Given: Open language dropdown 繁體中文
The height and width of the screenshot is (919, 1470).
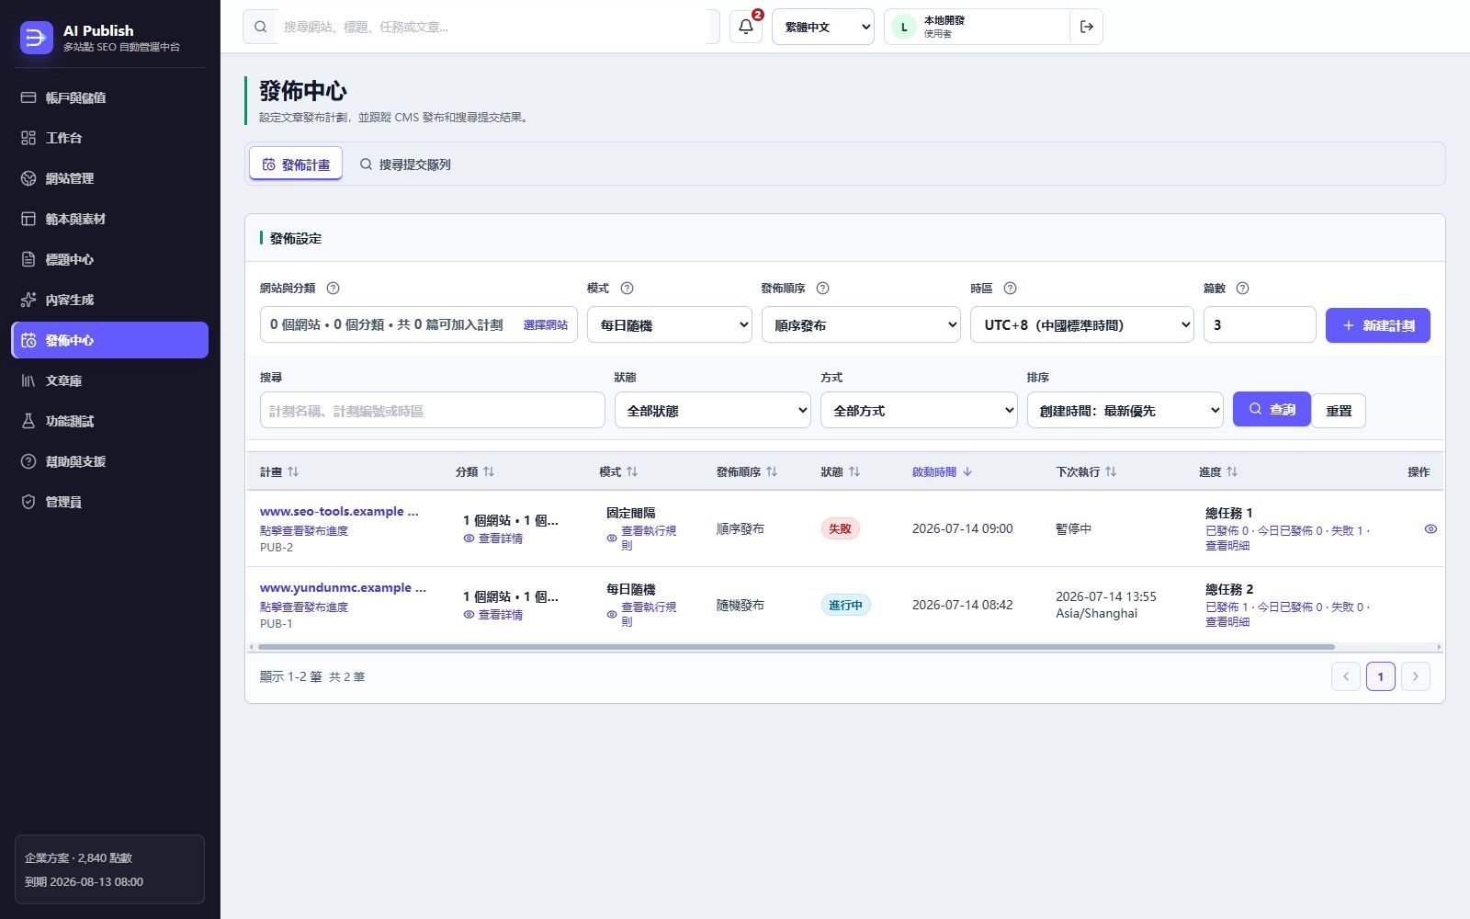Looking at the screenshot, I should pos(823,27).
